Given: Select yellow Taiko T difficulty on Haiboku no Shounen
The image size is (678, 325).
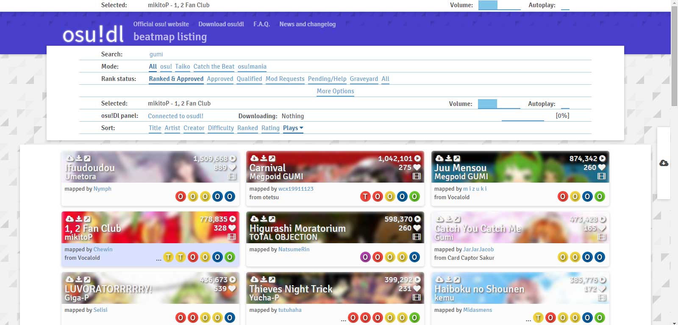Looking at the screenshot, I should pos(538,318).
